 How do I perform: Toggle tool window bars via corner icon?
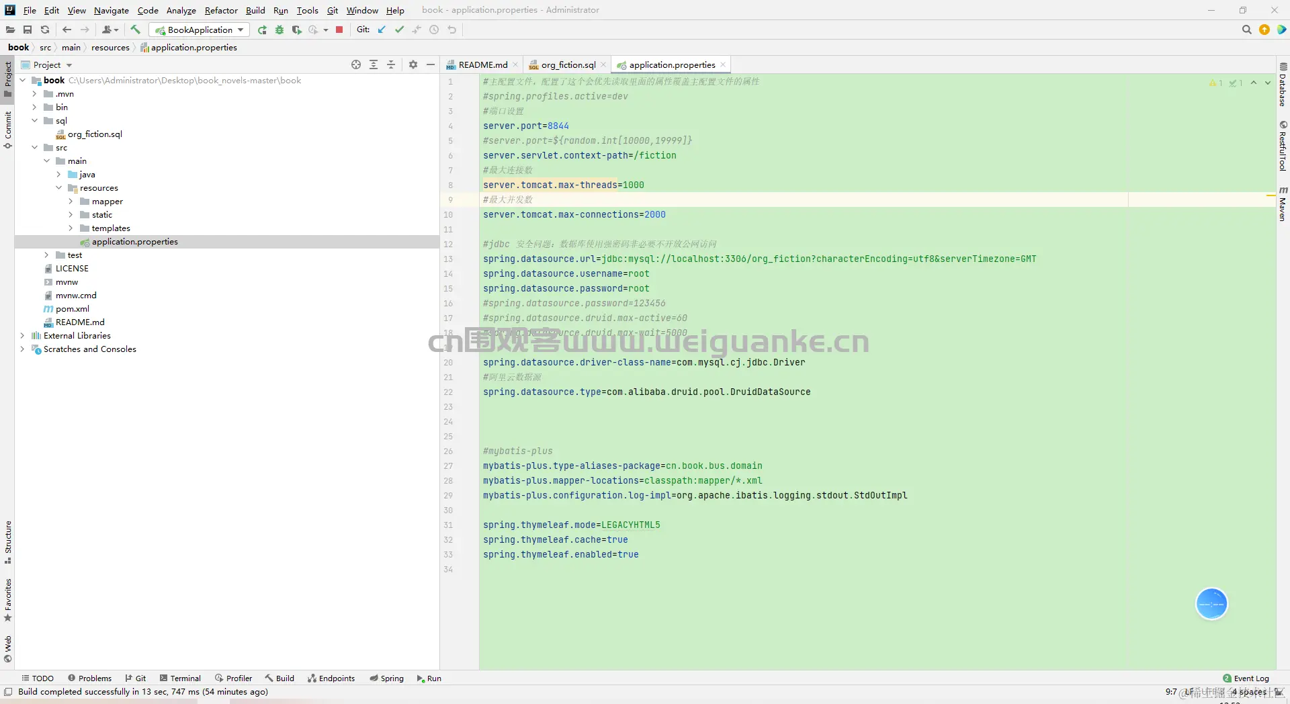pos(8,692)
